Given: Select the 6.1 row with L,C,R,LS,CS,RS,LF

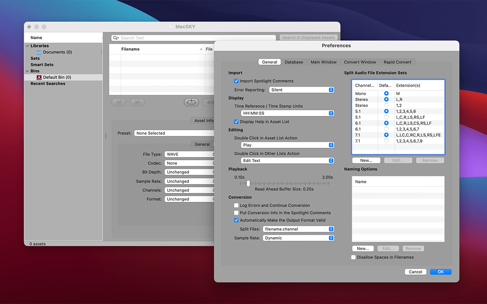Looking at the screenshot, I should [398, 123].
